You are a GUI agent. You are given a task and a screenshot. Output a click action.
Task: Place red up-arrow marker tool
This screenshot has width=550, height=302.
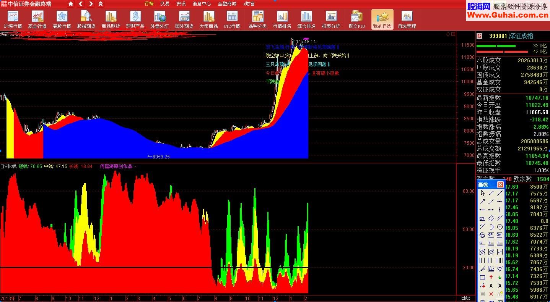pos(491,277)
